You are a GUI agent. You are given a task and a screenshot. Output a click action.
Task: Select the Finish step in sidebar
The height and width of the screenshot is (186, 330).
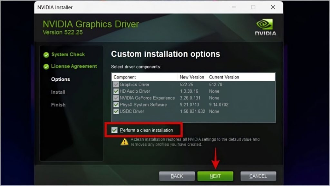pyautogui.click(x=58, y=105)
